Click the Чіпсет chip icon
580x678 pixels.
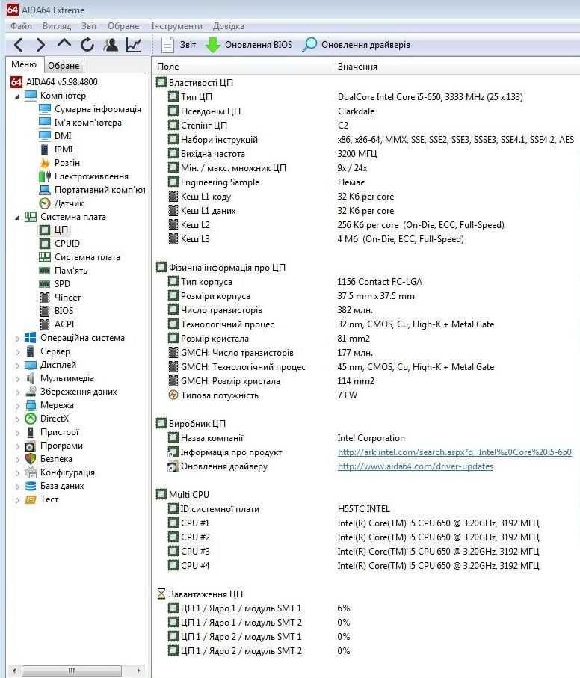tap(45, 298)
